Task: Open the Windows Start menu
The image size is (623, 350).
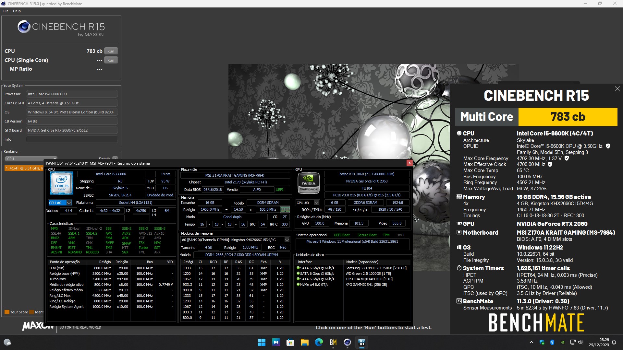Action: pos(262,342)
